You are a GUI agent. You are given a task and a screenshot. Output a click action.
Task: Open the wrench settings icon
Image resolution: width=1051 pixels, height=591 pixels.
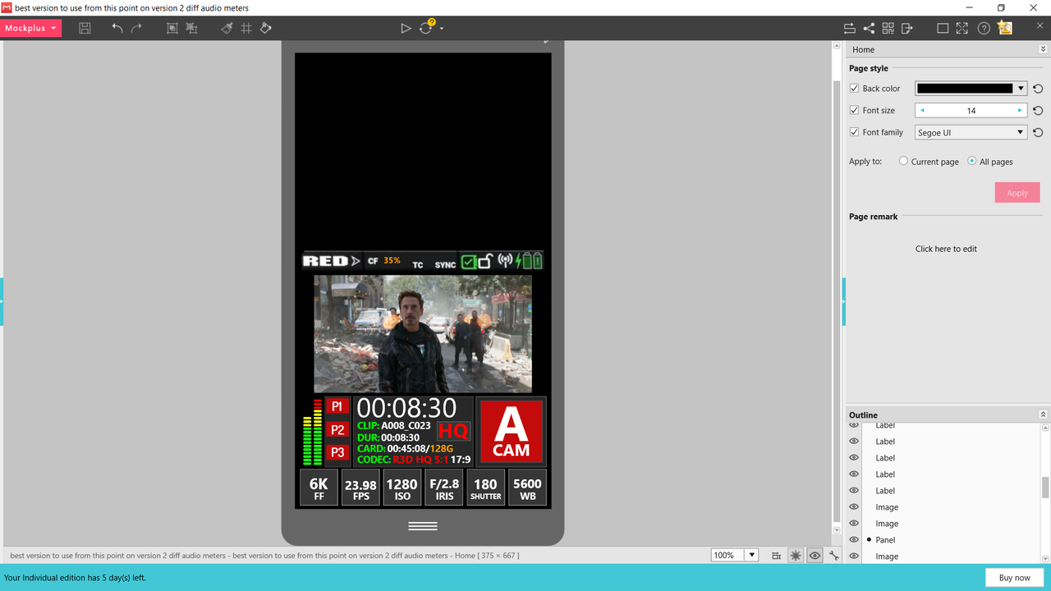[x=834, y=556]
